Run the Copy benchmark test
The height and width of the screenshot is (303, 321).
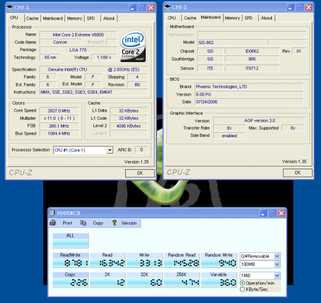(70, 279)
